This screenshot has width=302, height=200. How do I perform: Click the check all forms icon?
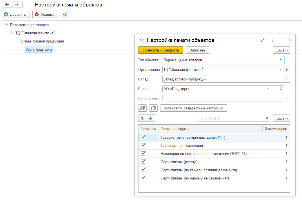click(142, 108)
